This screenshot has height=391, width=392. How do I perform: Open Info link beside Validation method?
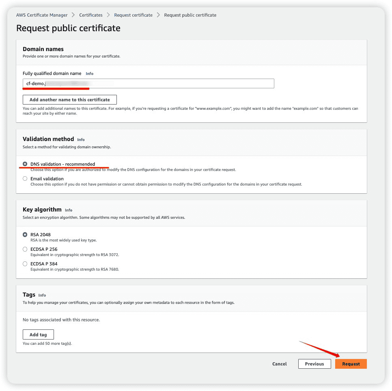(81, 139)
